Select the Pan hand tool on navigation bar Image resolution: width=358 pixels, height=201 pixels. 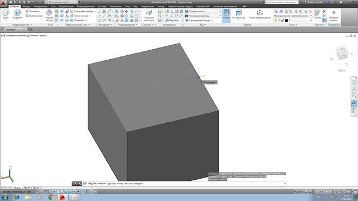pyautogui.click(x=354, y=90)
